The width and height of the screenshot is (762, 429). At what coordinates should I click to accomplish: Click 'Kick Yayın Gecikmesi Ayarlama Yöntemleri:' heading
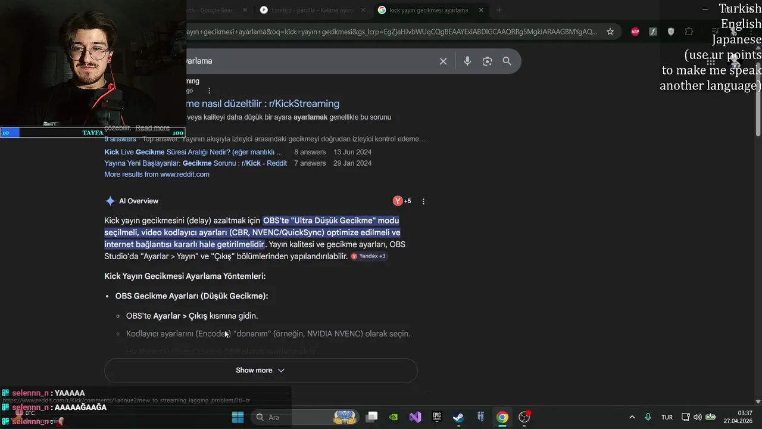pyautogui.click(x=185, y=276)
